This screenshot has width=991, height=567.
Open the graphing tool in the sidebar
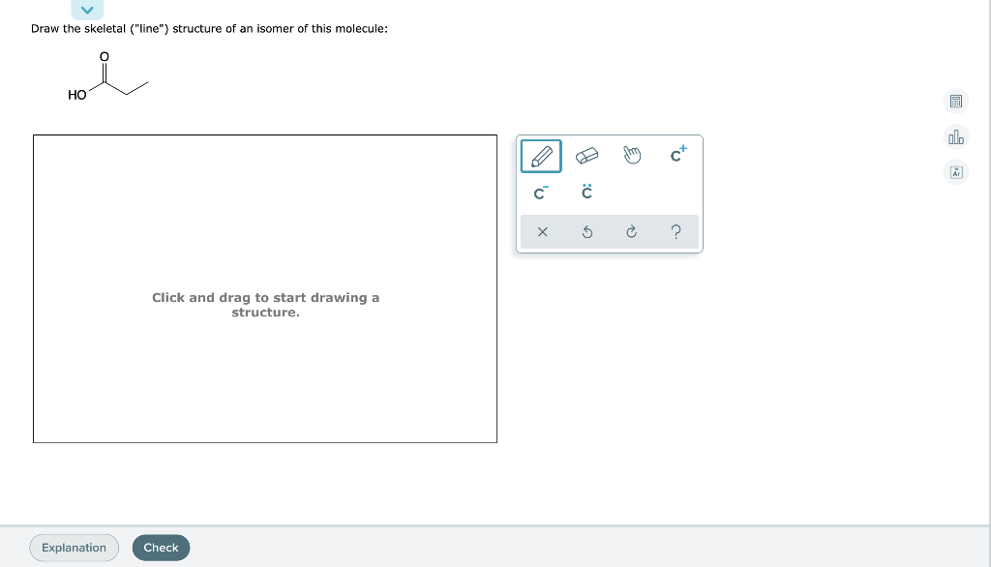tap(955, 136)
